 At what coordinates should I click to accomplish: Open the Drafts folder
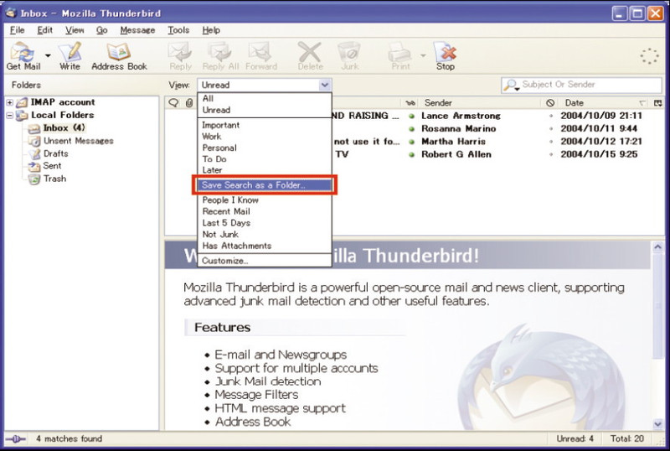click(x=55, y=153)
